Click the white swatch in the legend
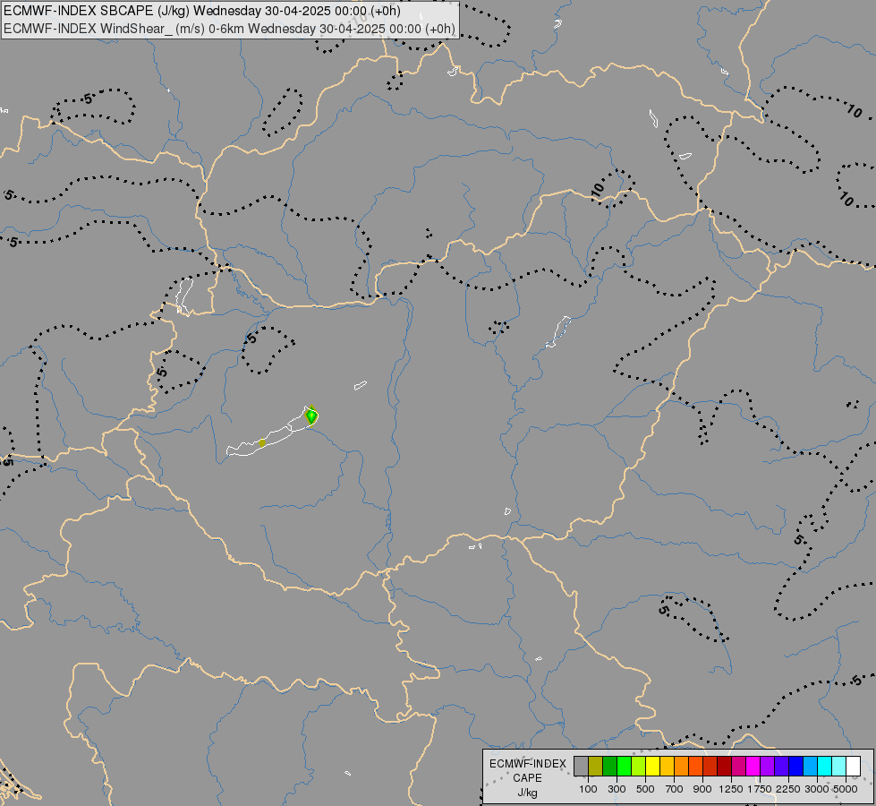Image resolution: width=876 pixels, height=806 pixels. [x=853, y=766]
